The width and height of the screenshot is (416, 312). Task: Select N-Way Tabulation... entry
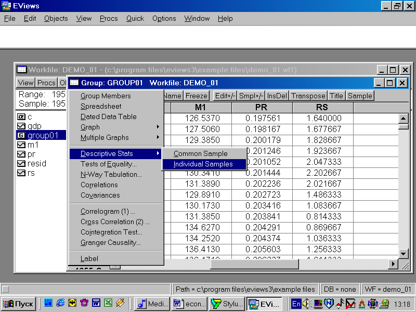click(x=116, y=174)
